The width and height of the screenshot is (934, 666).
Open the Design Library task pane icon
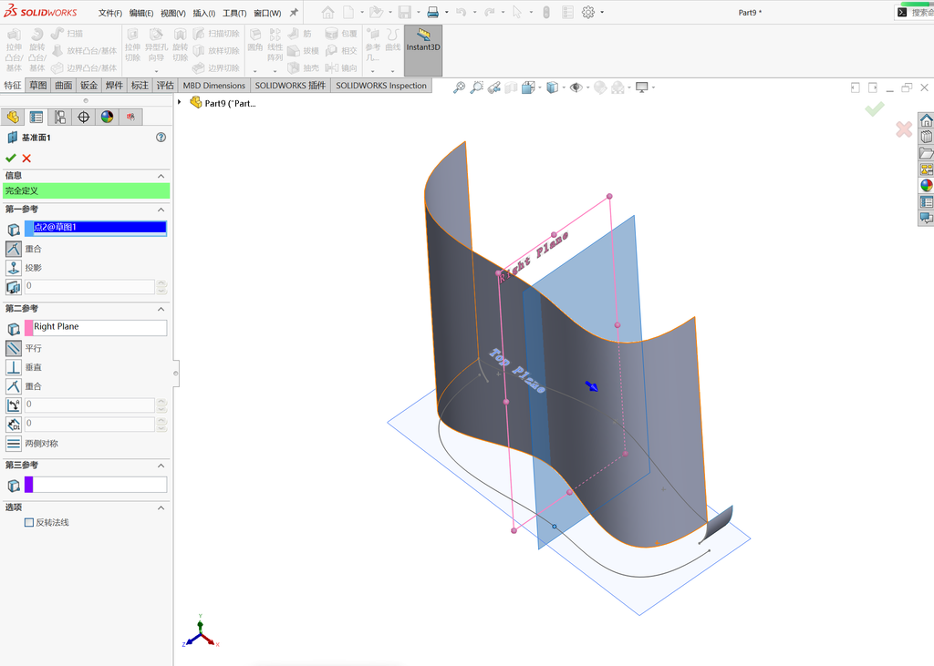click(927, 137)
